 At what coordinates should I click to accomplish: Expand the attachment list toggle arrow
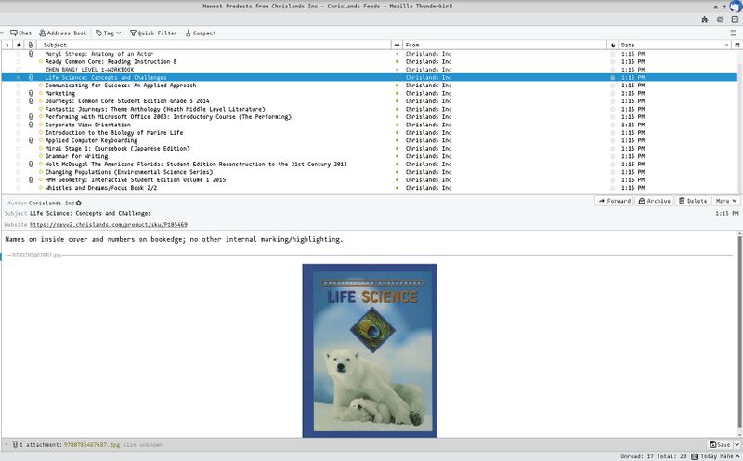click(7, 445)
